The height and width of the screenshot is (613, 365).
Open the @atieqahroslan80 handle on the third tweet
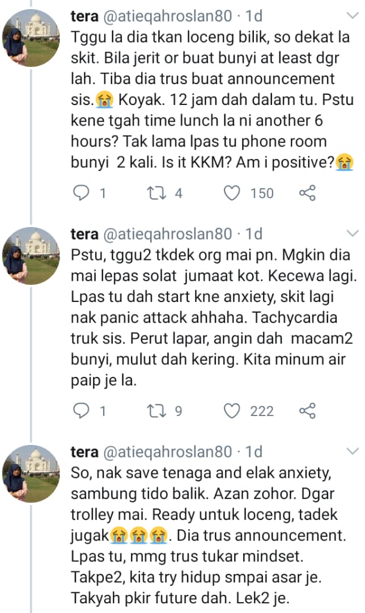[x=168, y=452]
